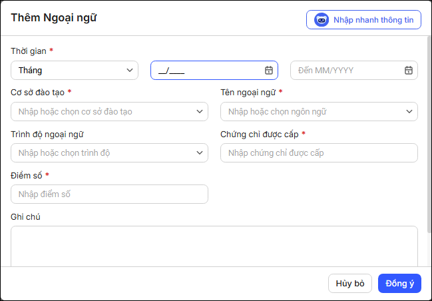
Task: Click the Trình độ ngoại ngữ label
Action: pyautogui.click(x=47, y=135)
